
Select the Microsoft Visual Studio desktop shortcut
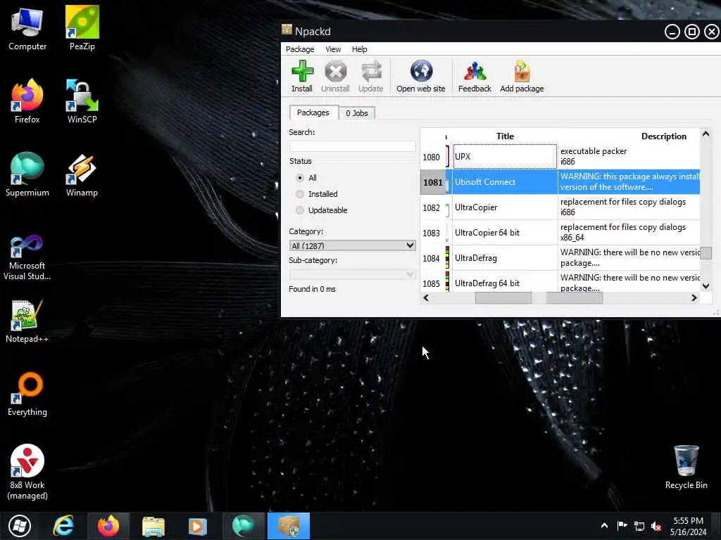pyautogui.click(x=27, y=257)
